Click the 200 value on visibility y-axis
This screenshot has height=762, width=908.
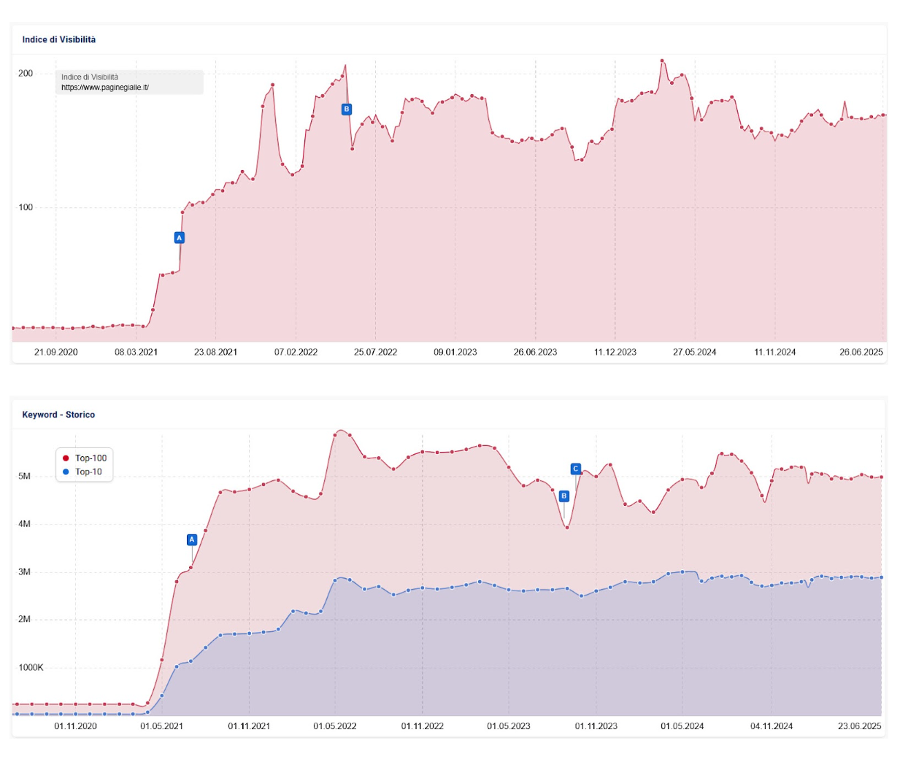click(x=26, y=74)
